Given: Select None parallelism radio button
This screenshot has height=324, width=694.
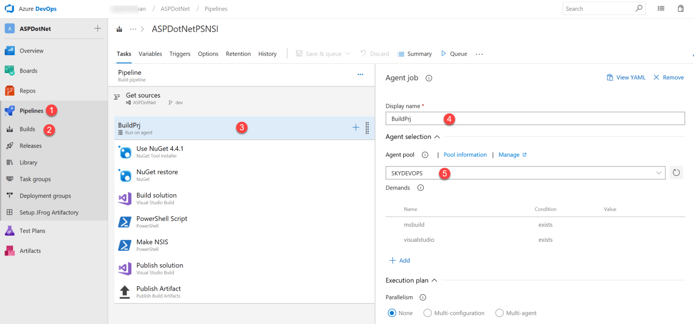Looking at the screenshot, I should click(x=392, y=313).
